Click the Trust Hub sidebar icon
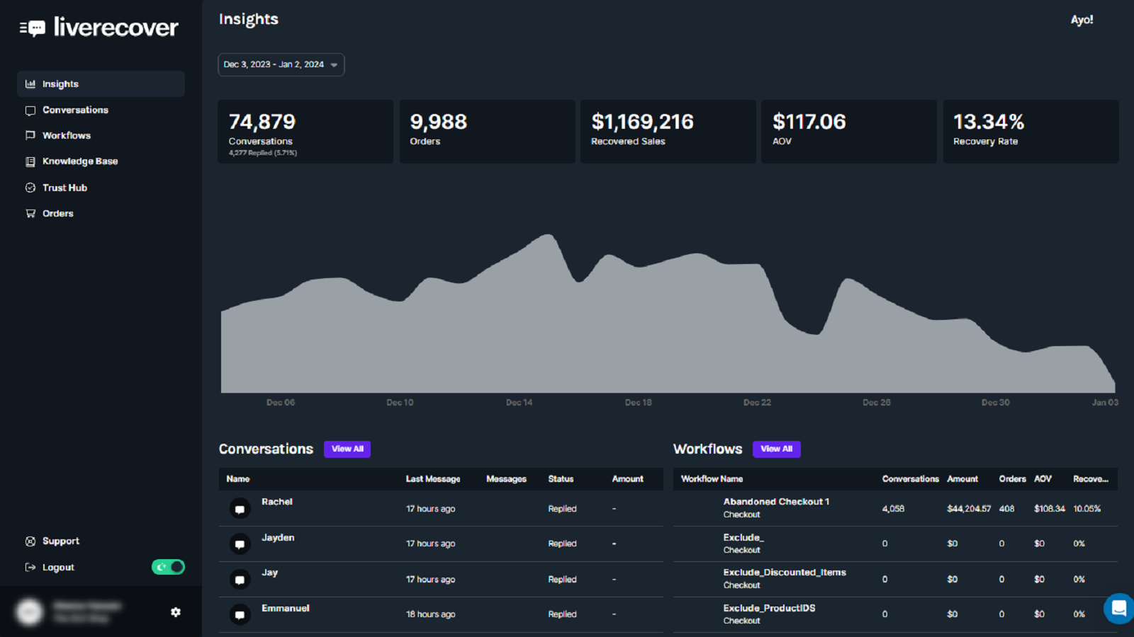 pyautogui.click(x=30, y=188)
